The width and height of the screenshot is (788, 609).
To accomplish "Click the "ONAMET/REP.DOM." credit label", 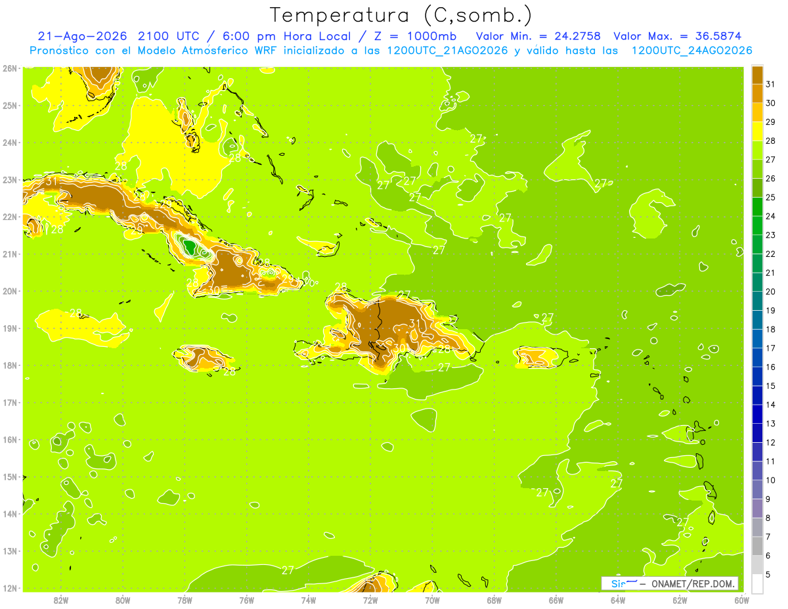I will (x=691, y=583).
